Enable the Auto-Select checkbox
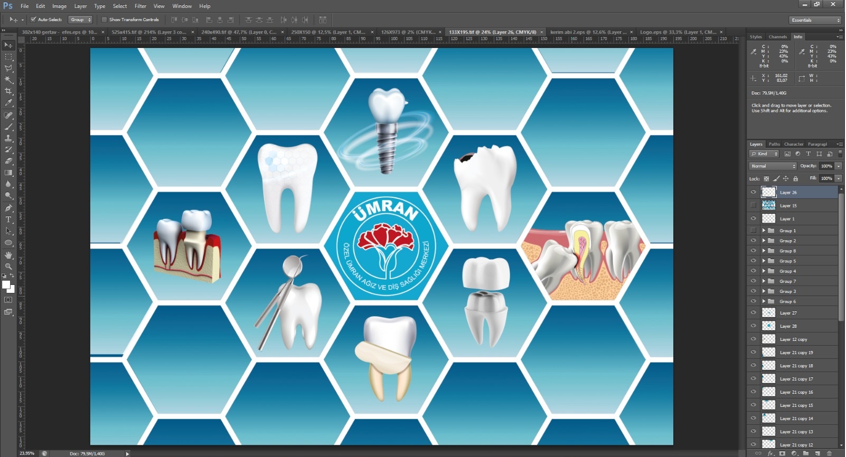This screenshot has height=457, width=846. tap(33, 20)
